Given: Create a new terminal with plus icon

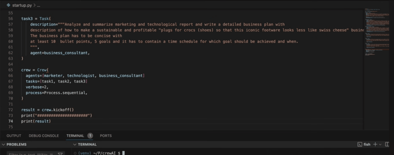Looking at the screenshot, I should point(375,144).
